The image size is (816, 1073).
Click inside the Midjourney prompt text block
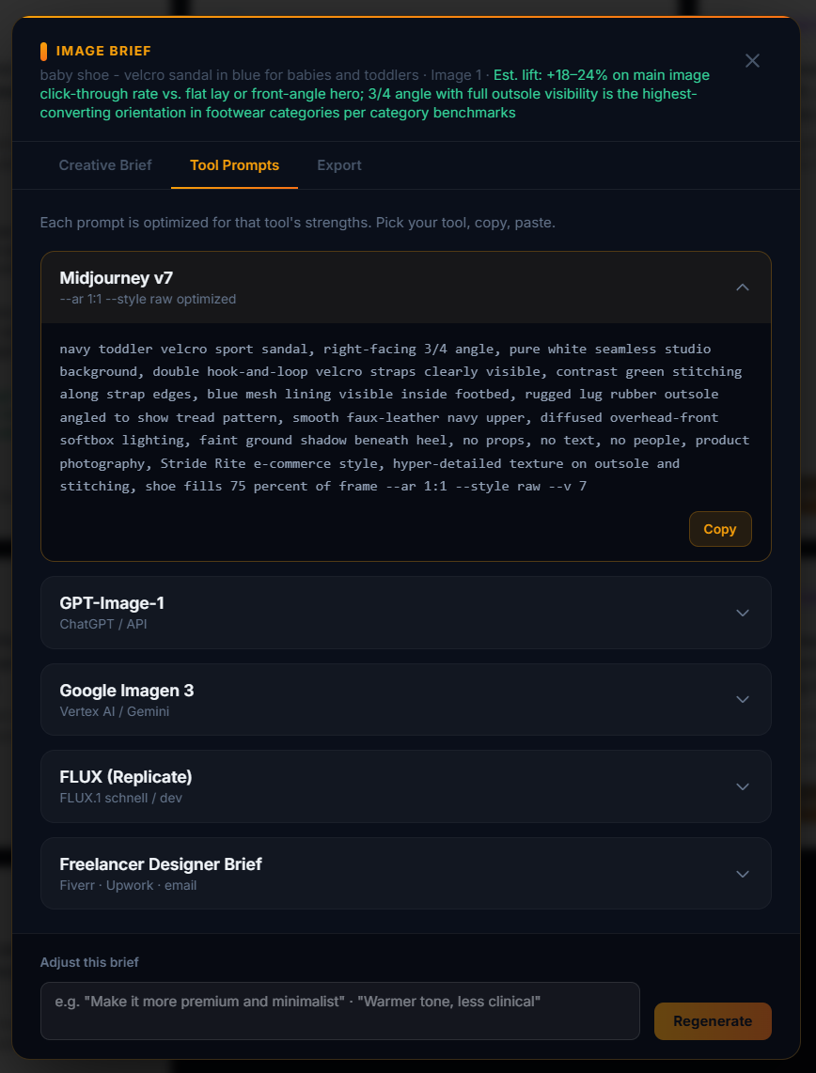(x=404, y=417)
